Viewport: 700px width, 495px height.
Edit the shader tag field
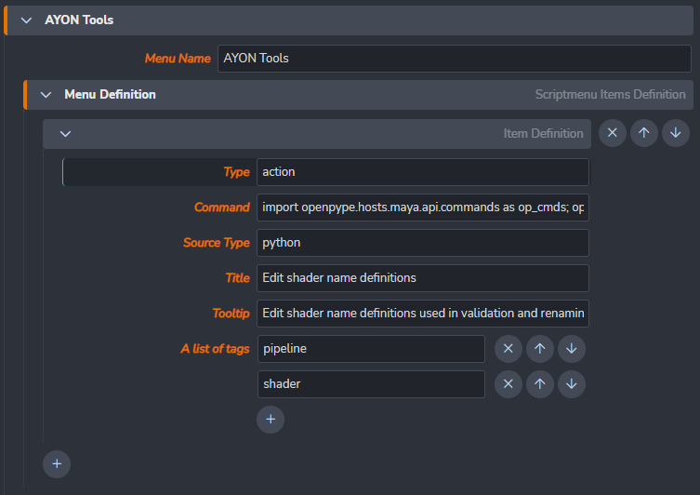[371, 383]
